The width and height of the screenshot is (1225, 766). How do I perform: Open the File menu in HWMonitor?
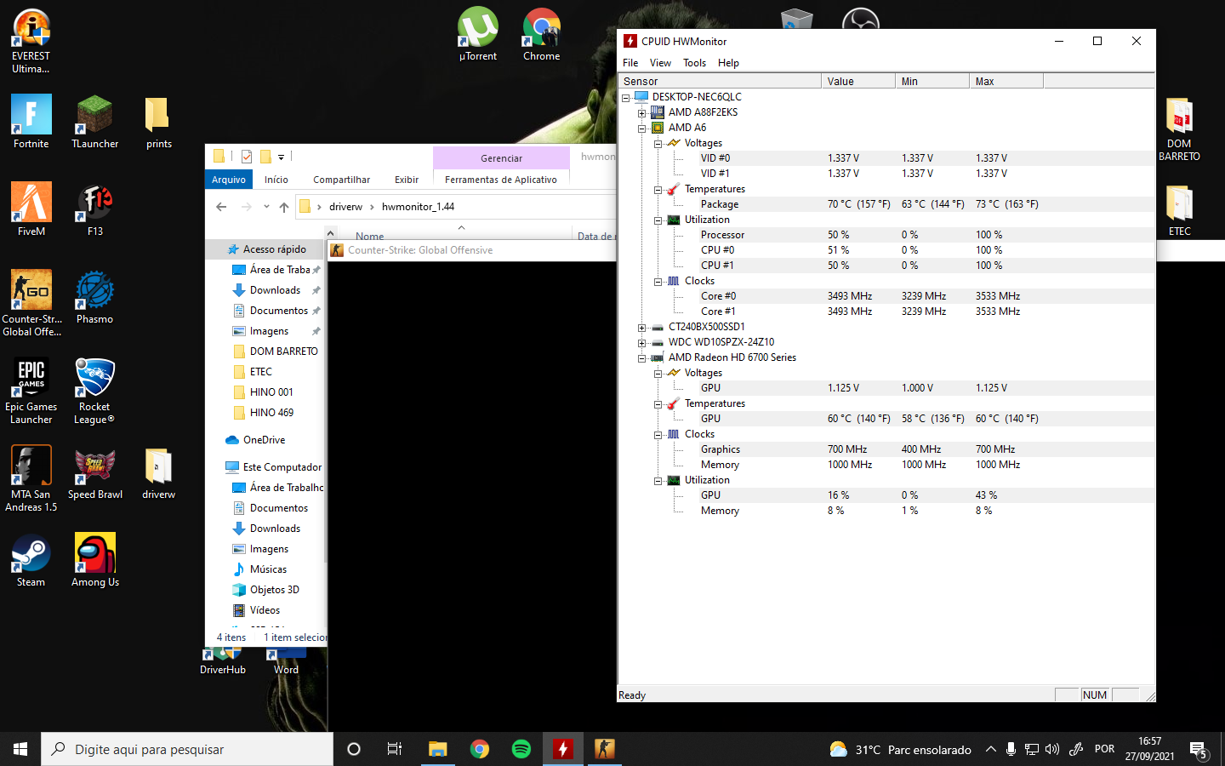(630, 63)
